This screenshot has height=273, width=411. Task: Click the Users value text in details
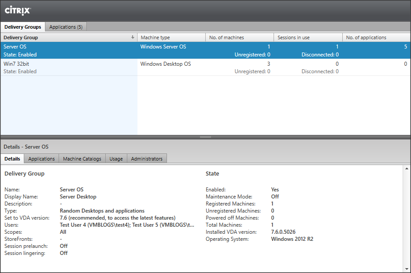[x=127, y=225]
